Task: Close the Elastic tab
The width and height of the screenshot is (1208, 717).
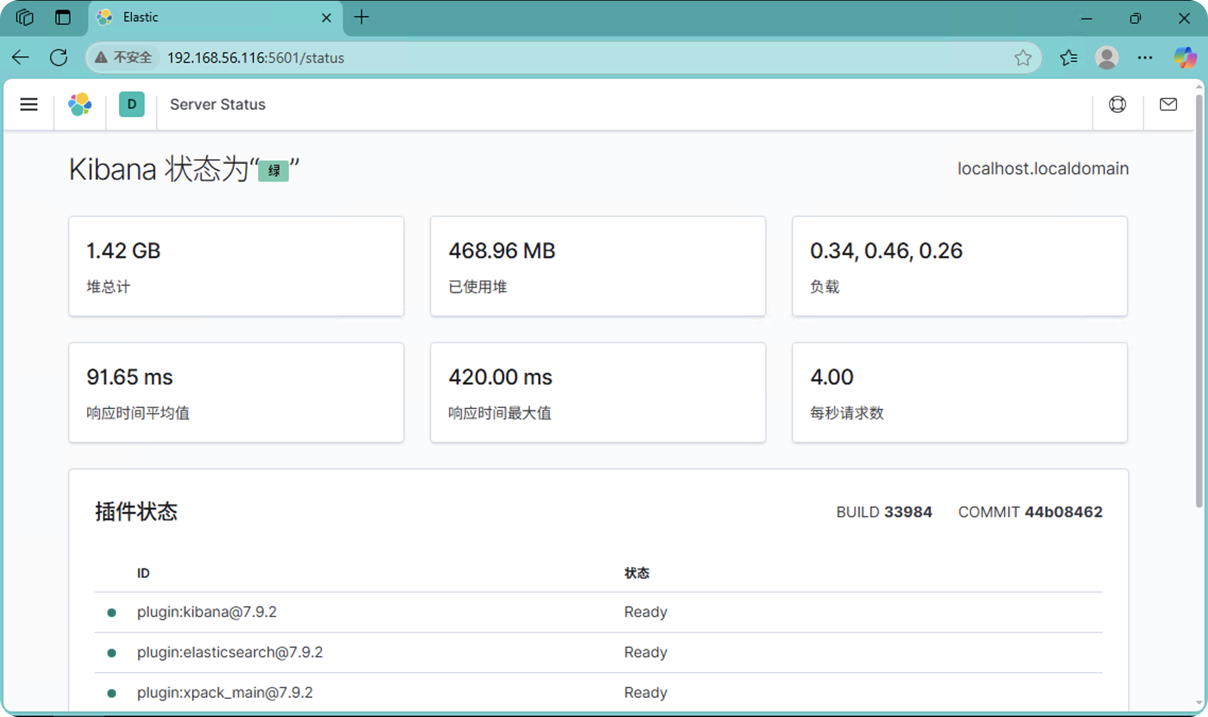Action: pyautogui.click(x=326, y=18)
